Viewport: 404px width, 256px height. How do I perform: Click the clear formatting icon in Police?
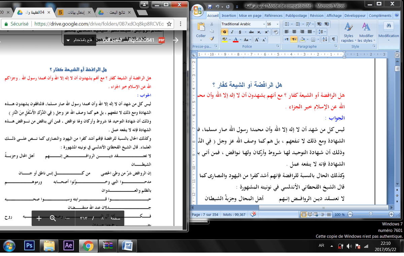[x=275, y=32]
